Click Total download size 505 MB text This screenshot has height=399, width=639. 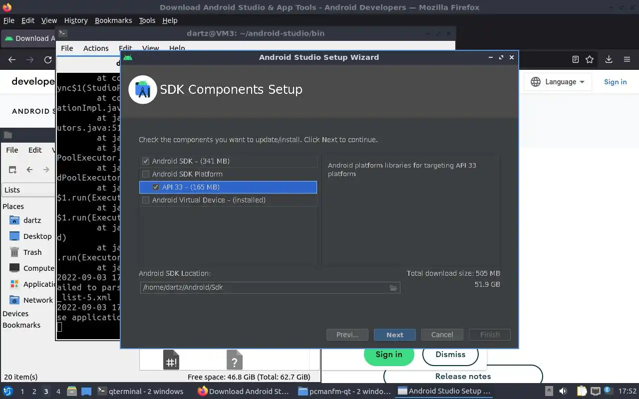coord(453,273)
